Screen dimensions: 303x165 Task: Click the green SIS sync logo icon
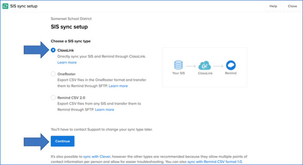tap(5, 6)
